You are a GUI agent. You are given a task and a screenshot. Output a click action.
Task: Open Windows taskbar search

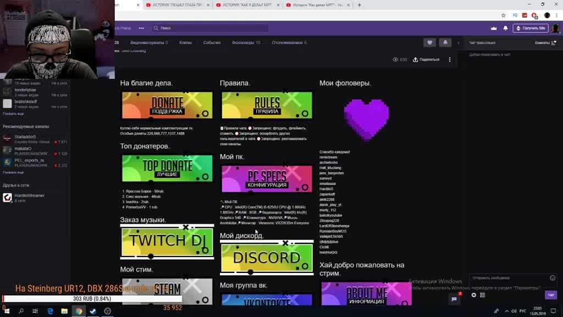point(21,311)
